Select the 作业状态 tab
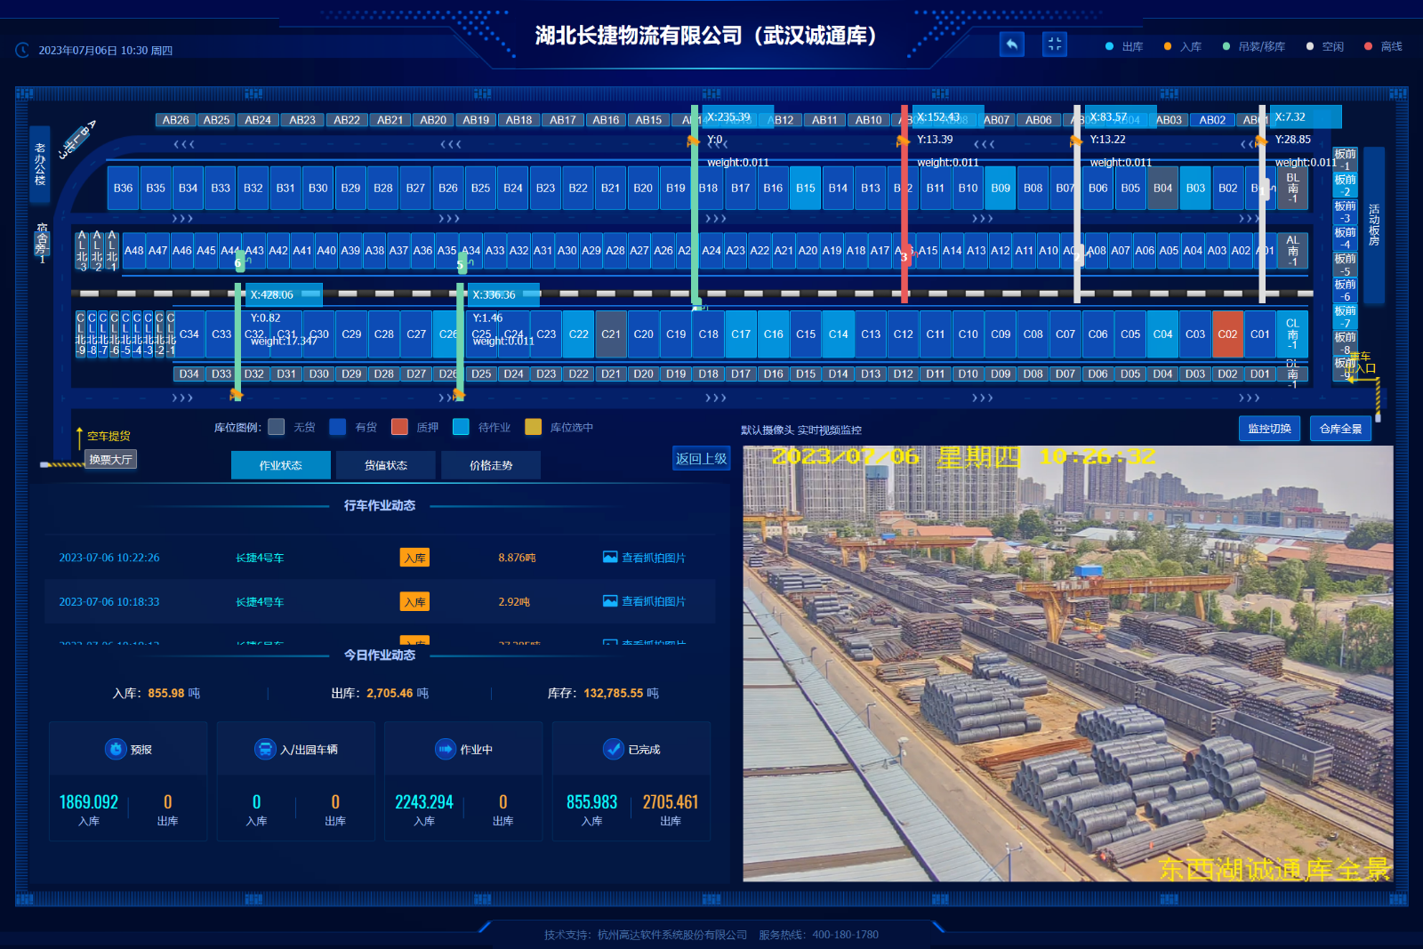Viewport: 1423px width, 949px height. (280, 465)
